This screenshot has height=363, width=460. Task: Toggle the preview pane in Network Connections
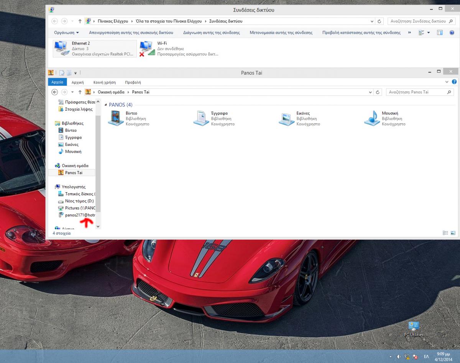click(440, 33)
